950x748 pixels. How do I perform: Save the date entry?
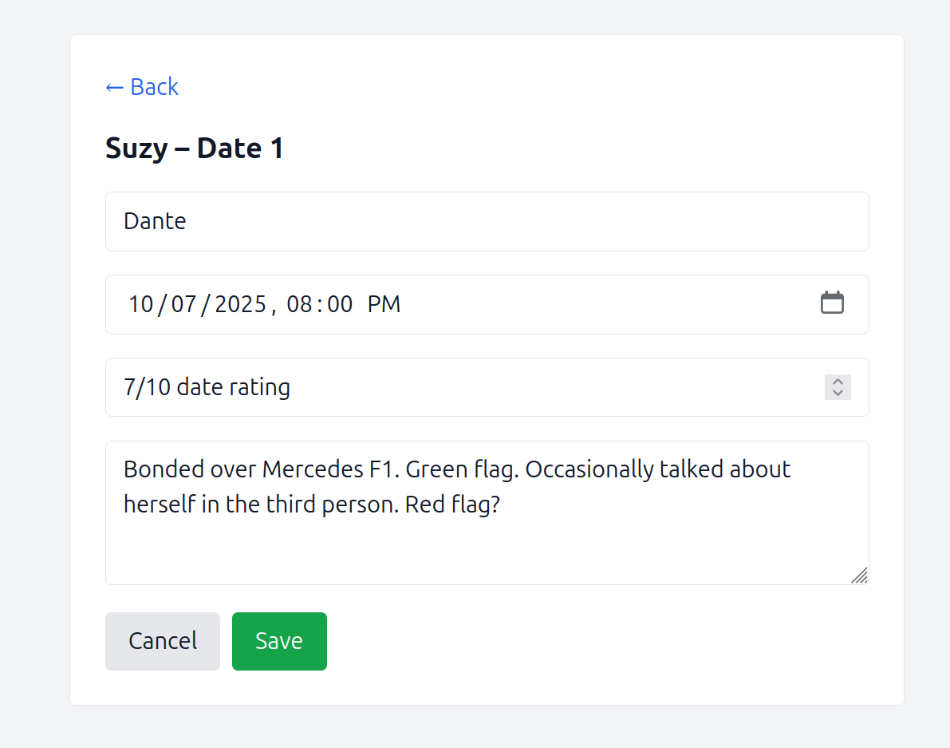click(279, 641)
